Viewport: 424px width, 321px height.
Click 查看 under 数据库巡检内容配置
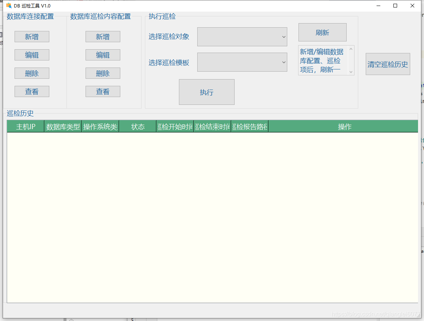103,91
